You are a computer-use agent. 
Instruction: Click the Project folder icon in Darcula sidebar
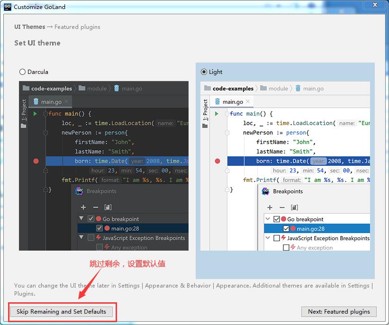(24, 126)
